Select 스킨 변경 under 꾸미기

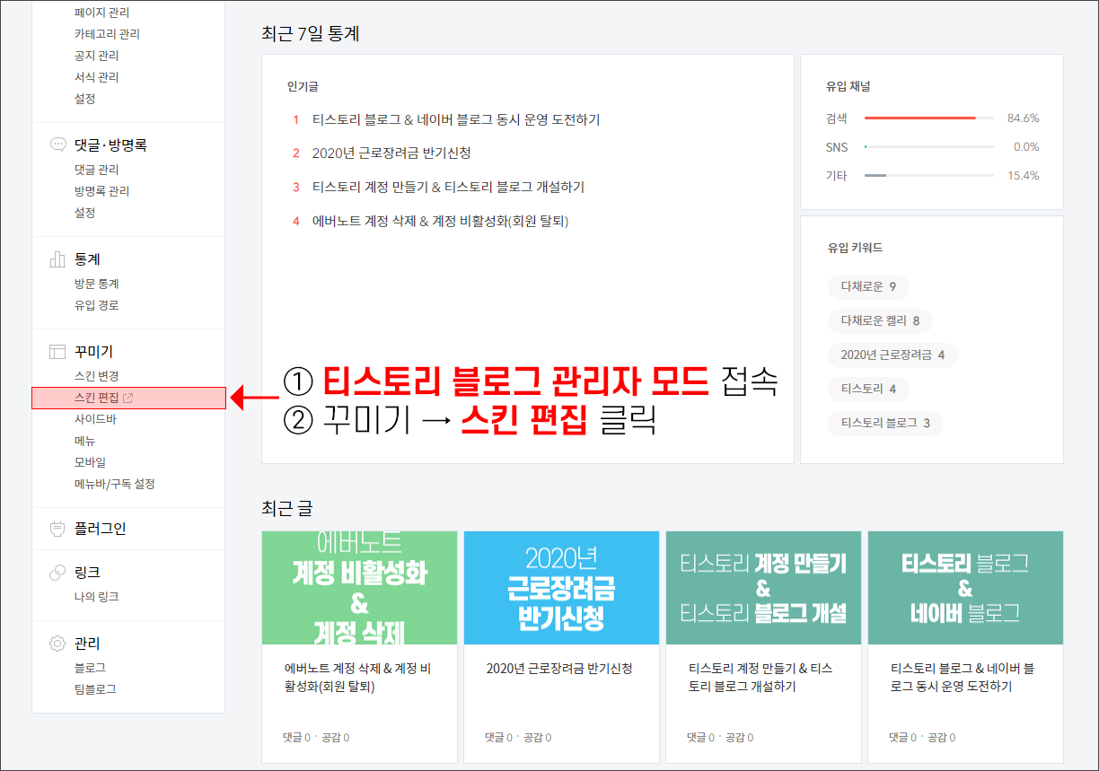97,376
